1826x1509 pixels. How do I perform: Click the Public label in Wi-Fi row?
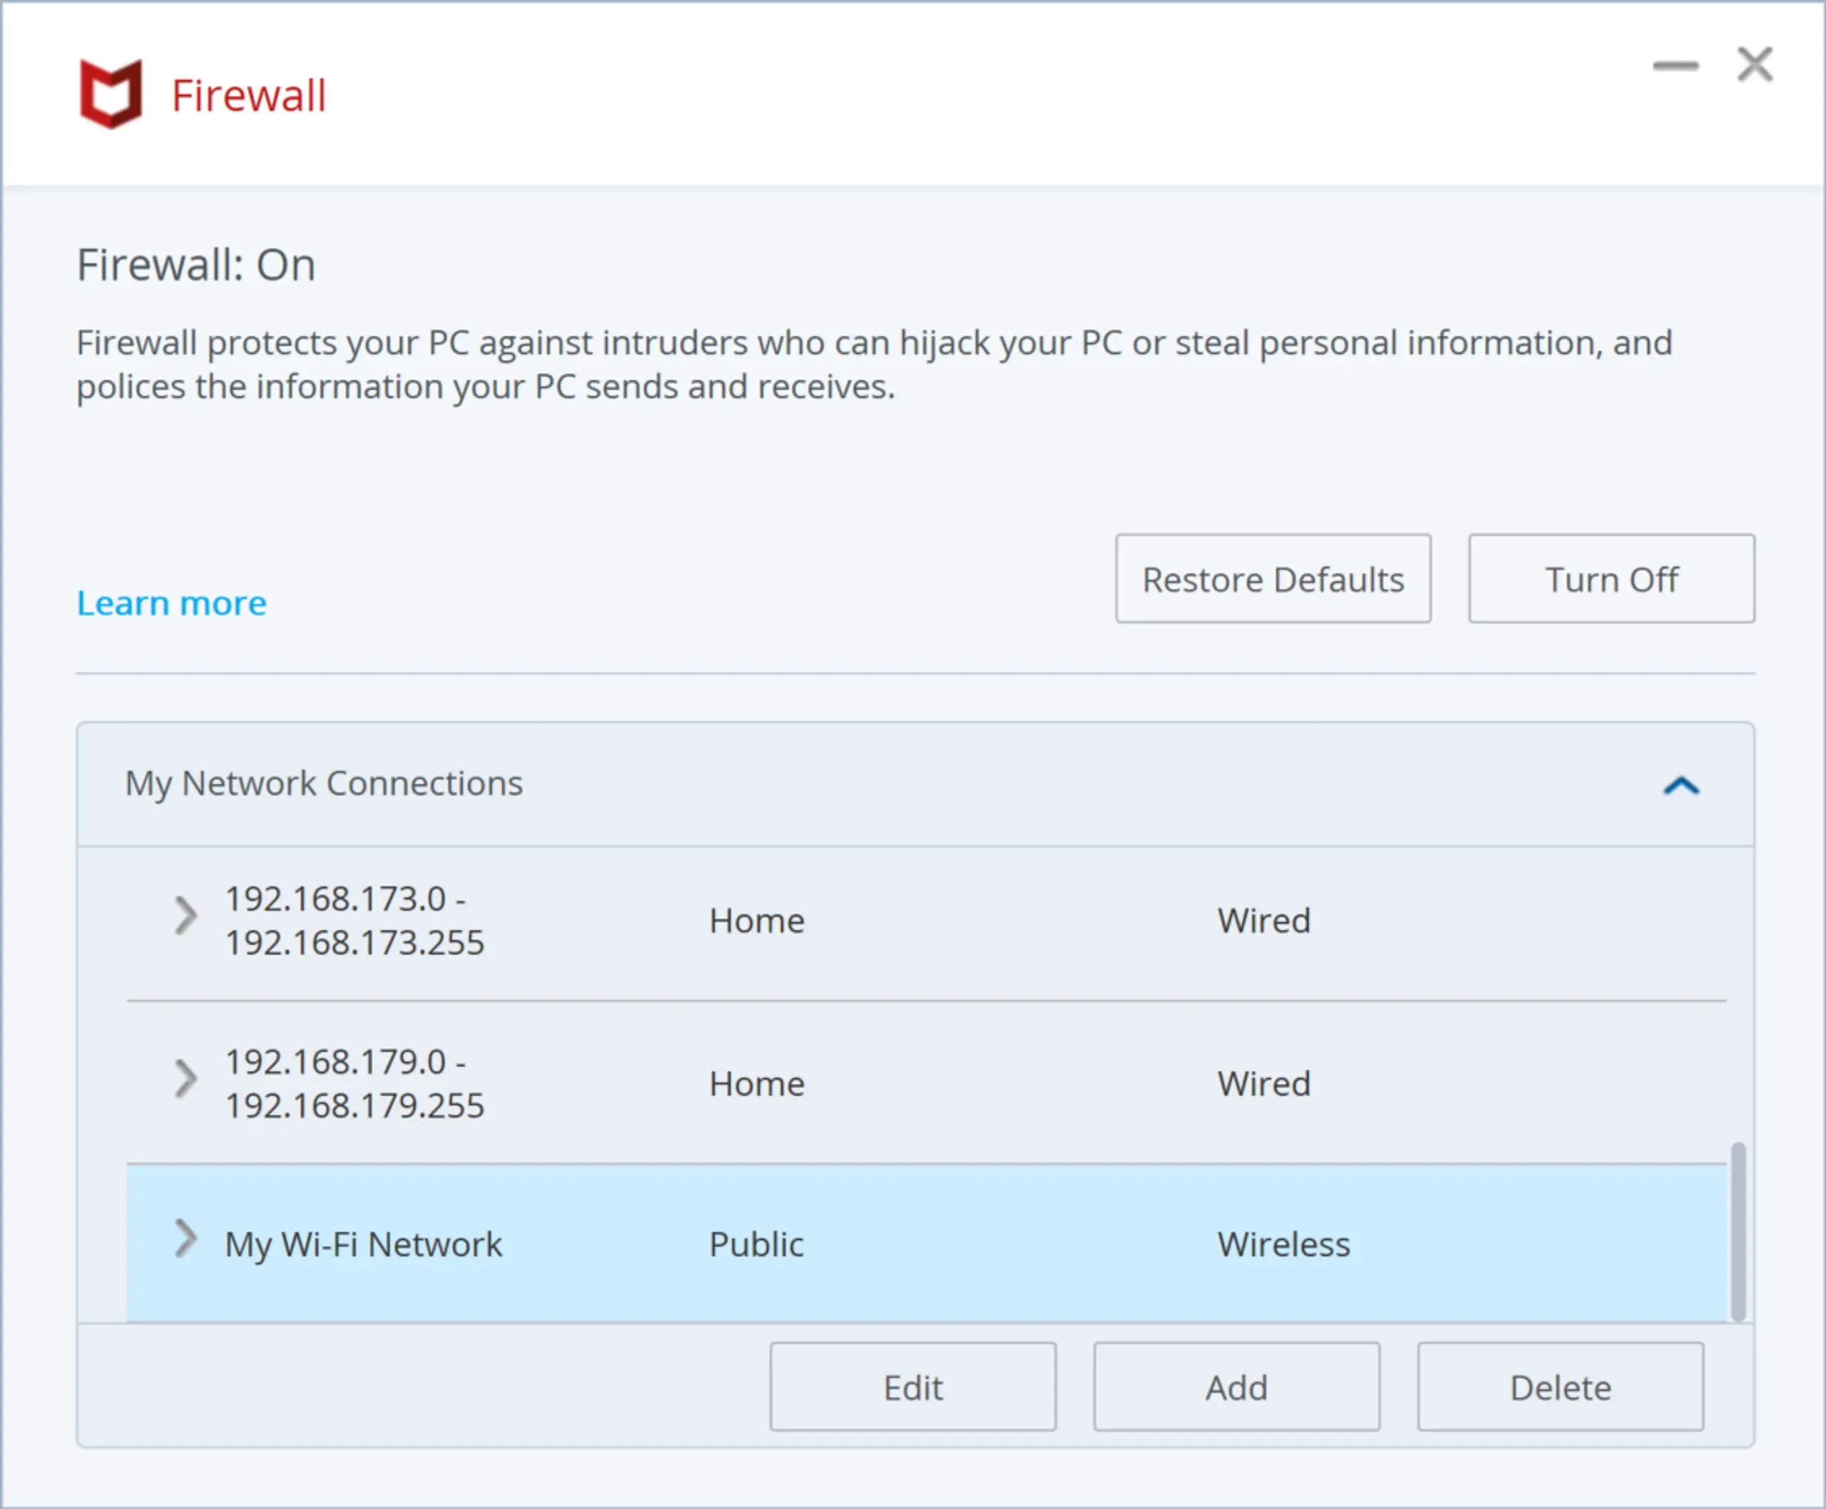(x=755, y=1244)
